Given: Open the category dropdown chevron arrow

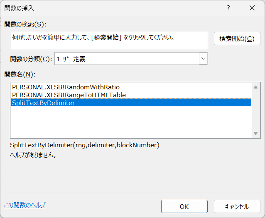Looking at the screenshot, I should [x=203, y=59].
